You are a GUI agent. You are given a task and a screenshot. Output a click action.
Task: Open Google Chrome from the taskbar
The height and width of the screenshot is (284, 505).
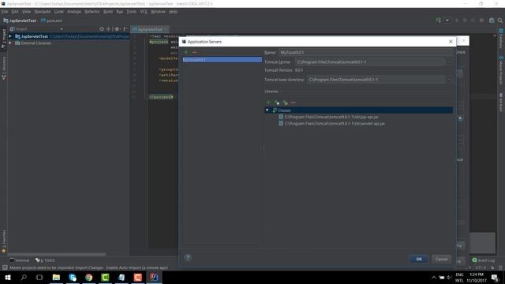point(89,277)
